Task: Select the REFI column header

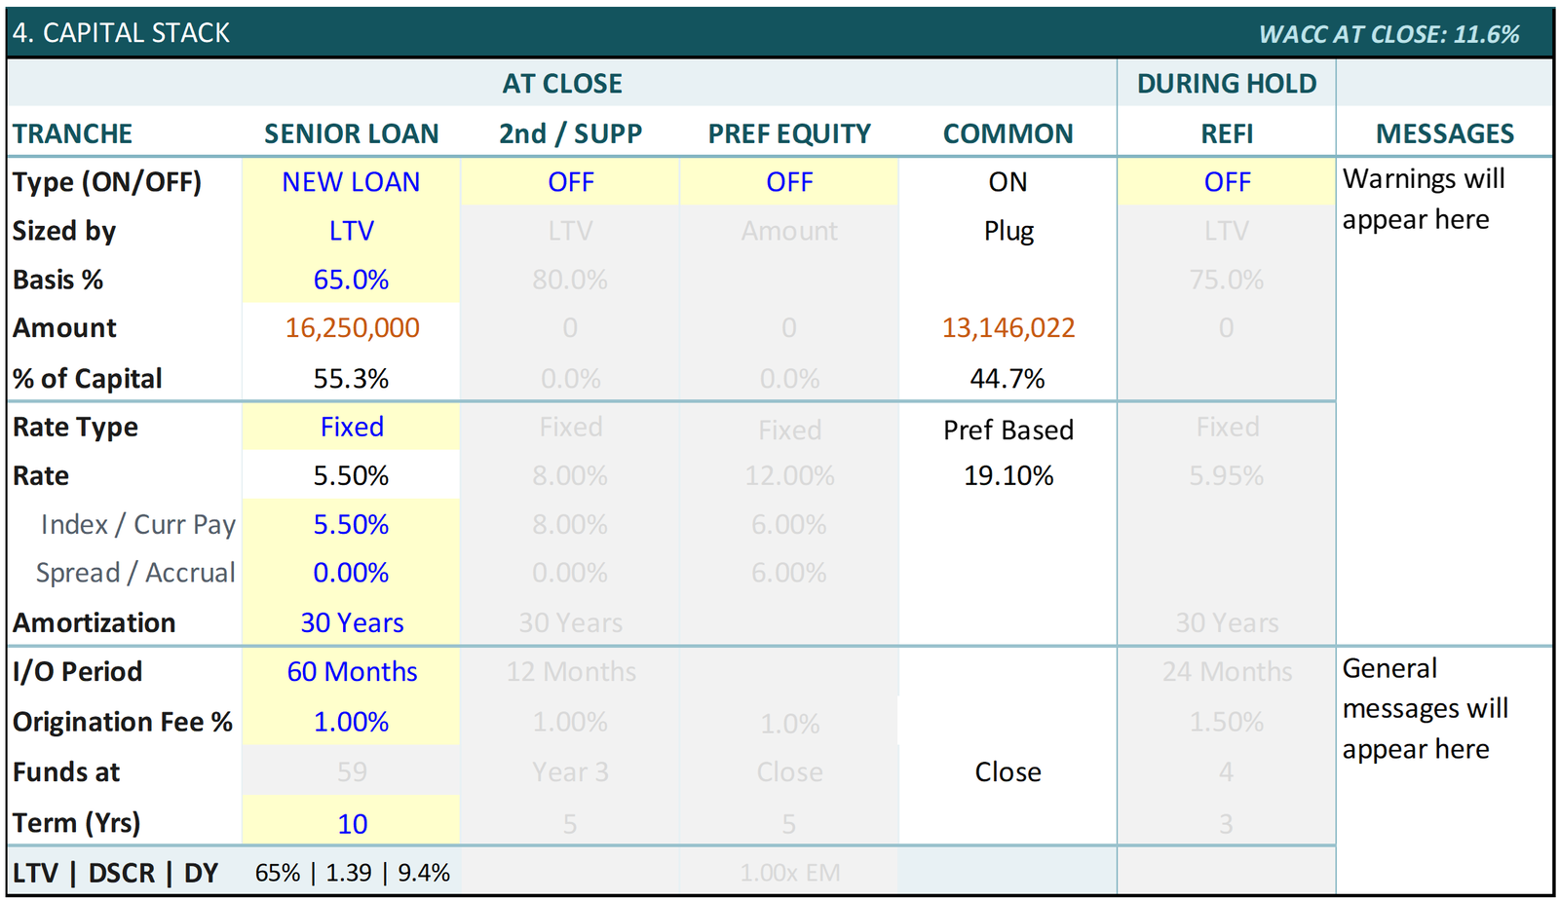Action: pos(1227,133)
